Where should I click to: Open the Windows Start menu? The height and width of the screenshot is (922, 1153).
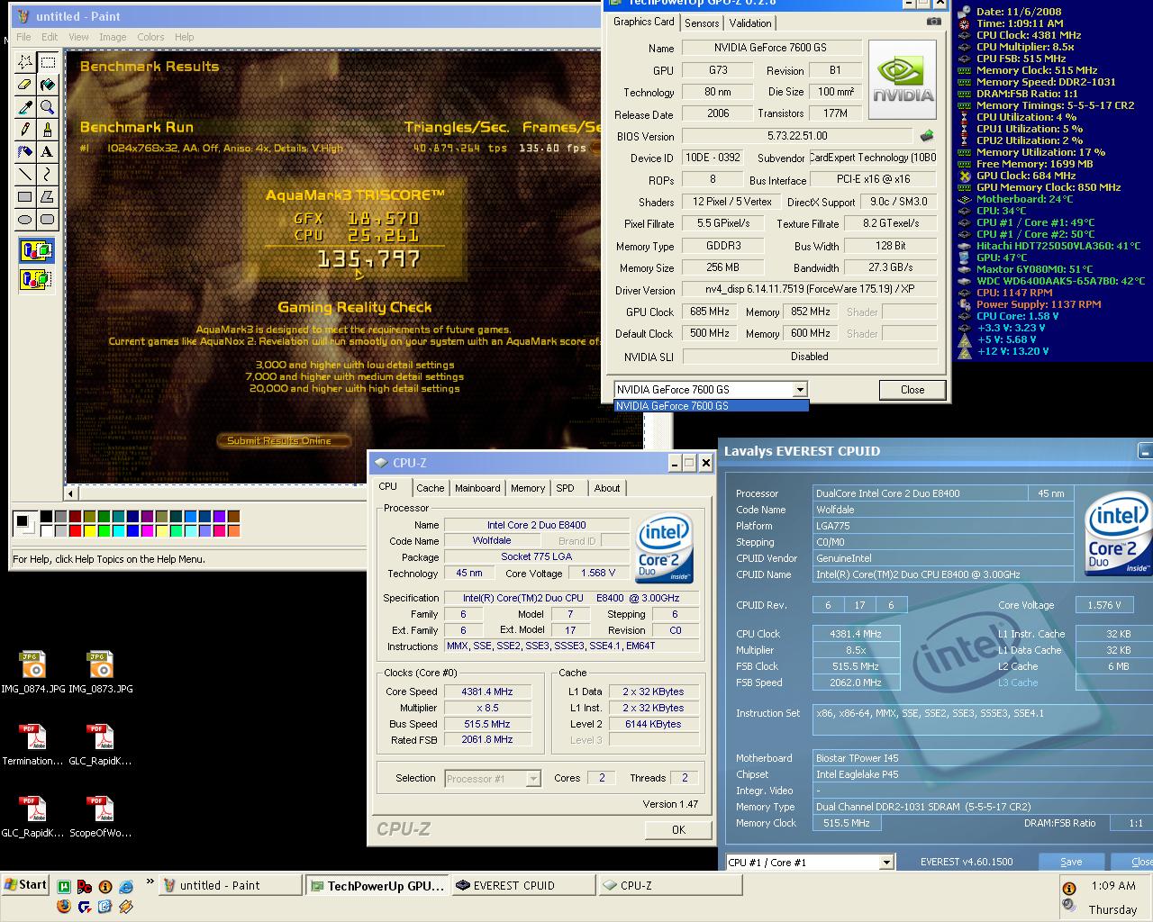[26, 885]
